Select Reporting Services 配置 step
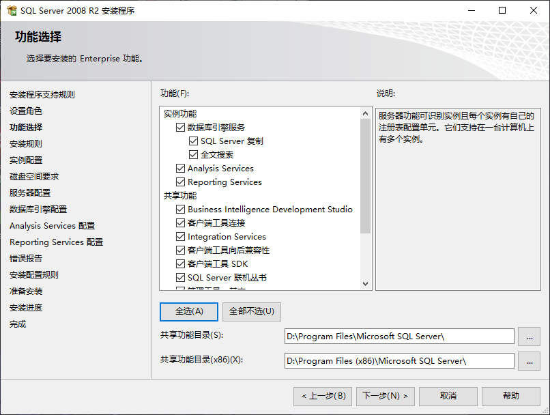Image resolution: width=550 pixels, height=415 pixels. [x=57, y=242]
